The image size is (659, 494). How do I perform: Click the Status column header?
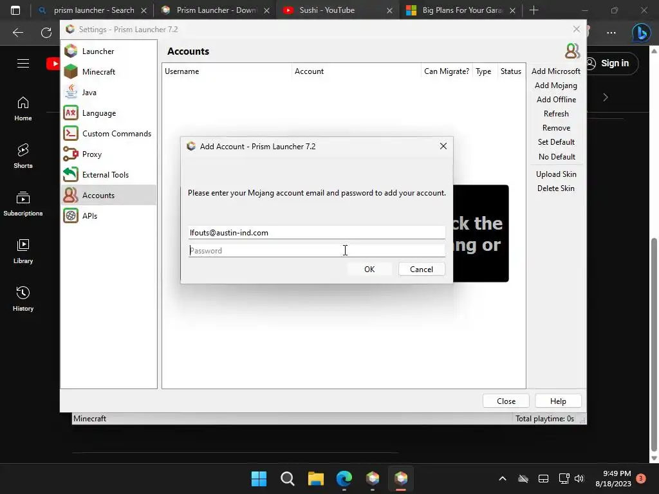pyautogui.click(x=510, y=71)
